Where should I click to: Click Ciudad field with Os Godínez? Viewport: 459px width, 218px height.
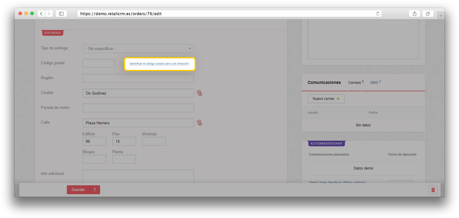pos(138,93)
